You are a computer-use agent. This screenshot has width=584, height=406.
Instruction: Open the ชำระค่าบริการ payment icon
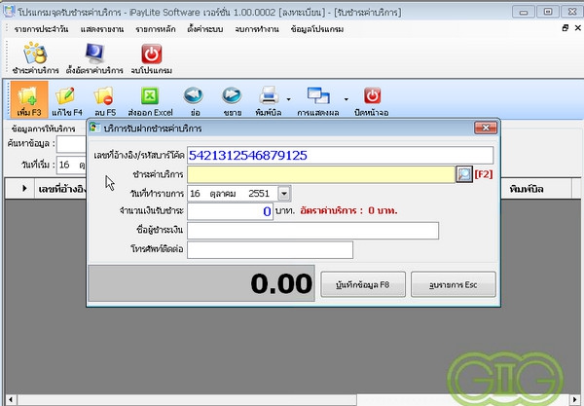pyautogui.click(x=35, y=54)
